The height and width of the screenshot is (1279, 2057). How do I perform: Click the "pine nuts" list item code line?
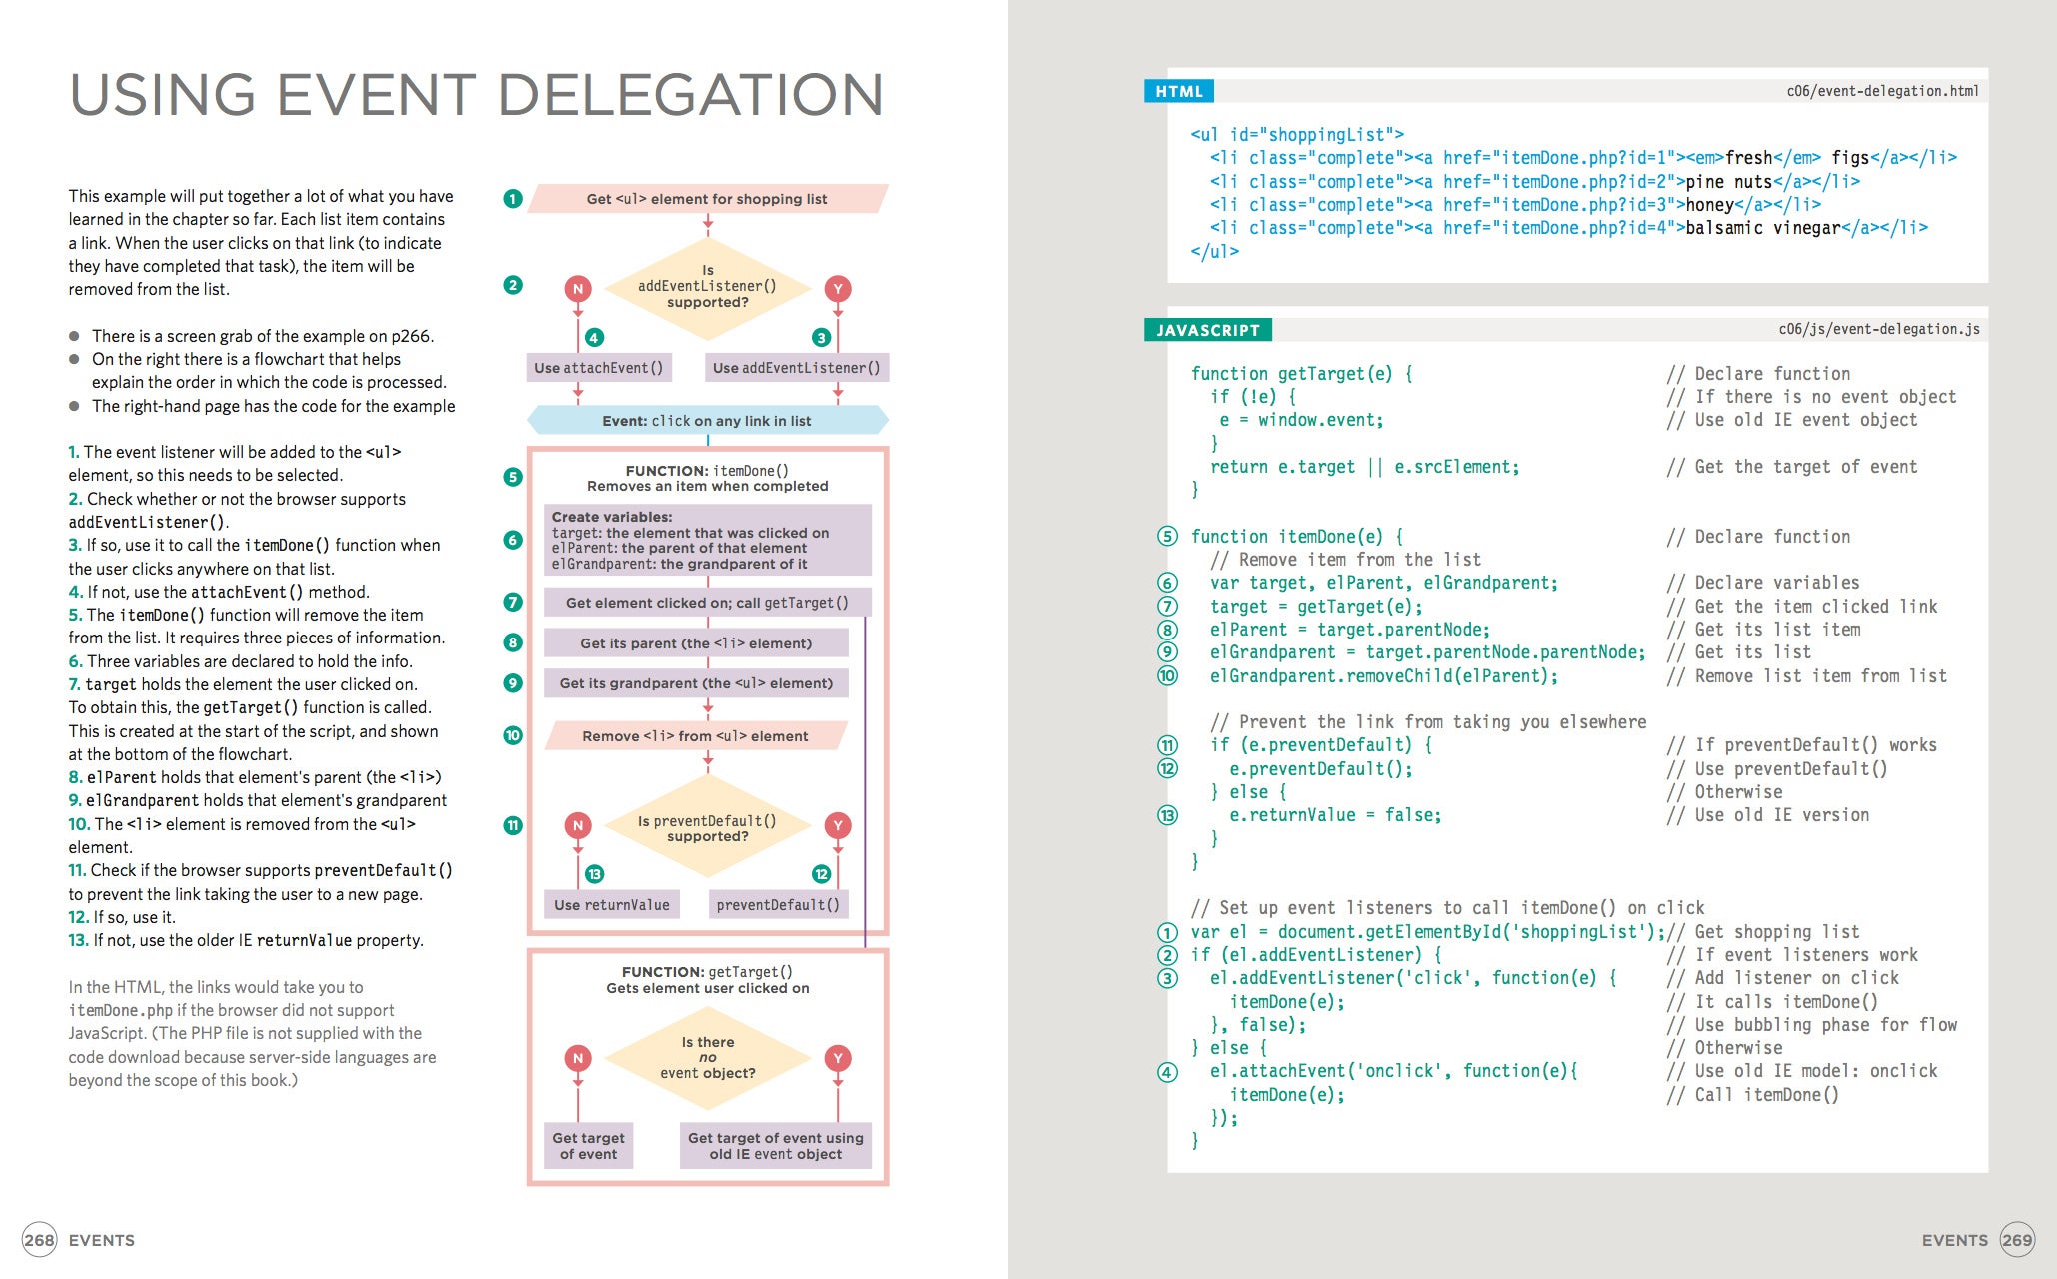pos(1534,182)
